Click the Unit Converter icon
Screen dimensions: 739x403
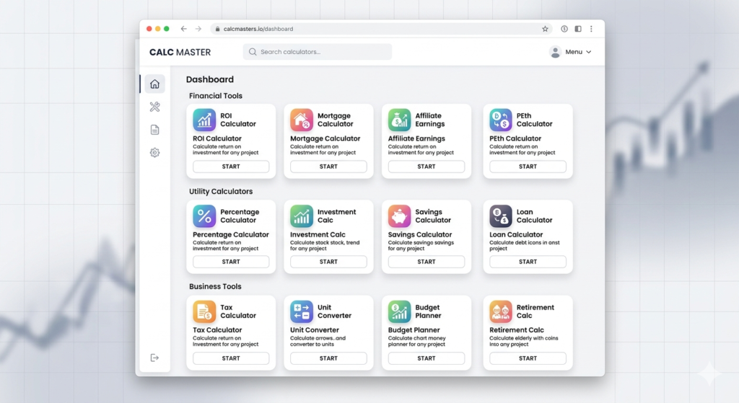[x=302, y=311]
